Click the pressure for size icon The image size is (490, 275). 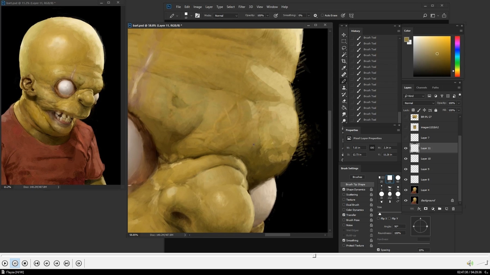pos(343,15)
